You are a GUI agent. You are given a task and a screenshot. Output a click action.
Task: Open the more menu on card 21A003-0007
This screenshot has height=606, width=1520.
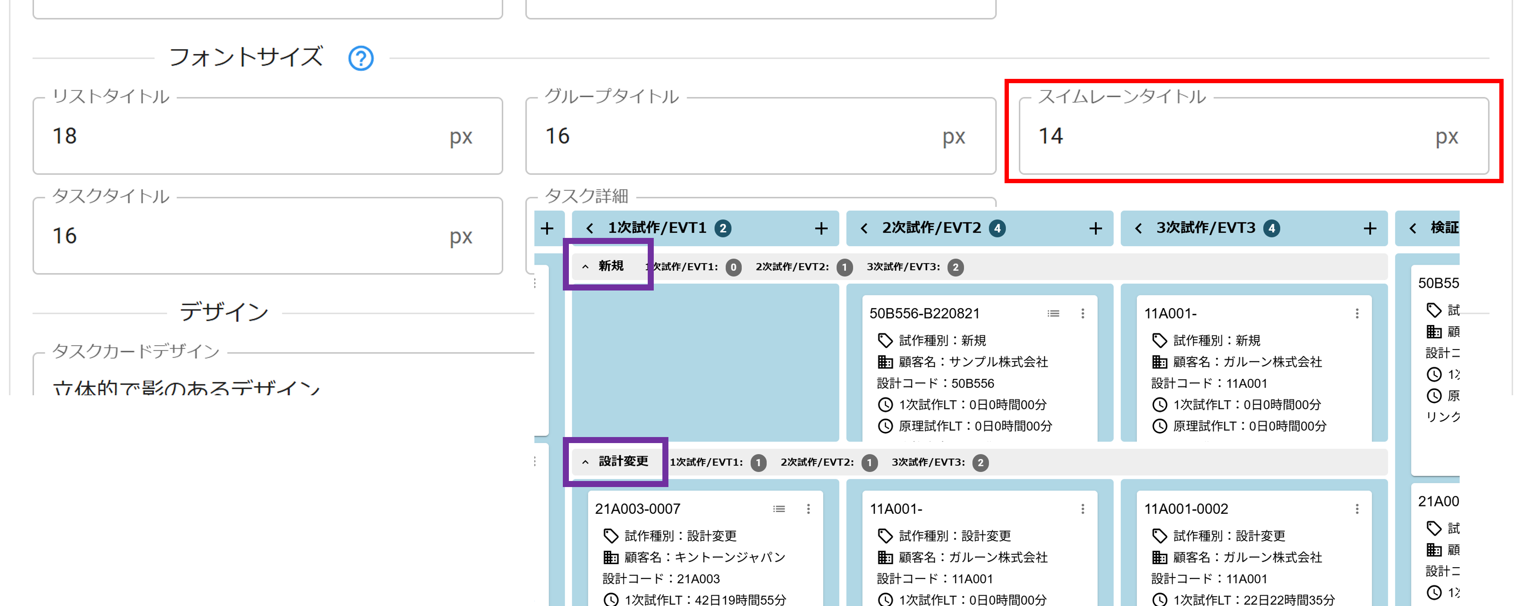tap(808, 509)
